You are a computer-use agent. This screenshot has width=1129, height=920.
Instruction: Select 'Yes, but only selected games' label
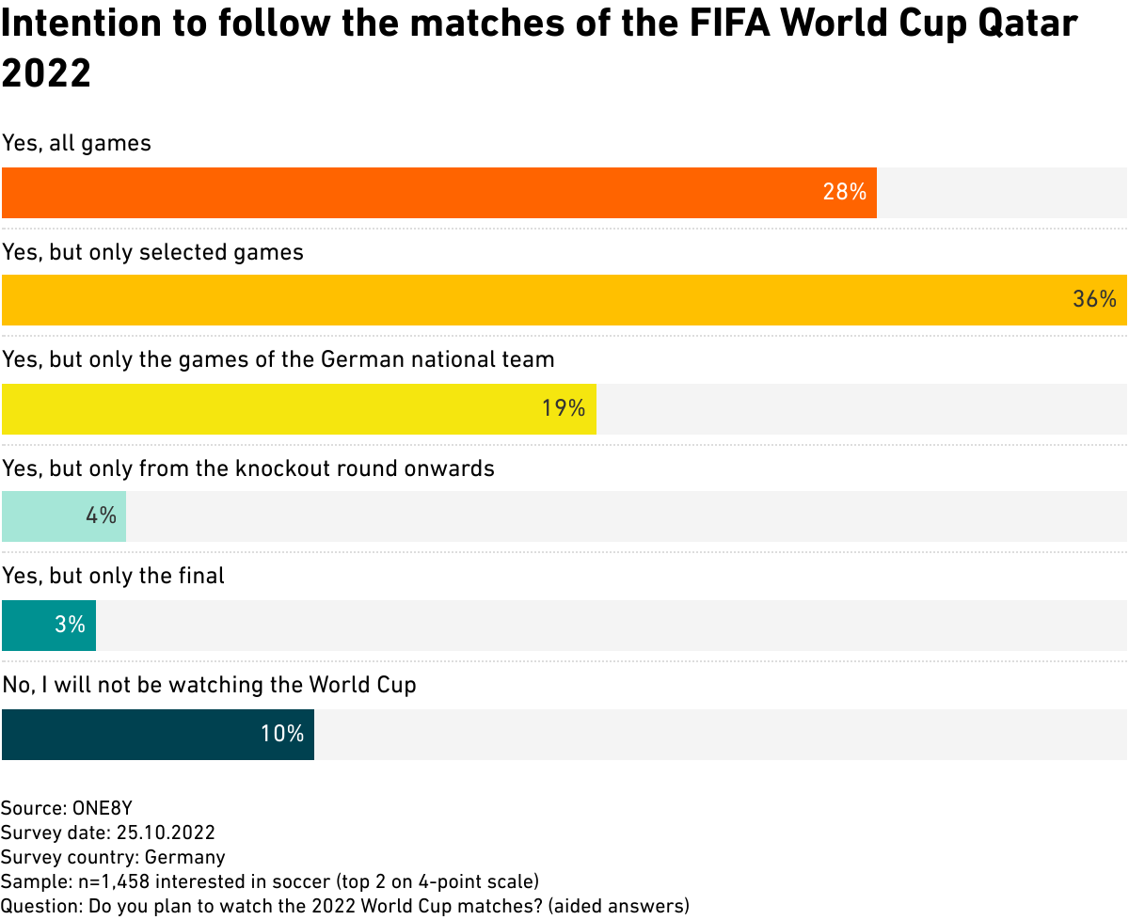point(153,252)
